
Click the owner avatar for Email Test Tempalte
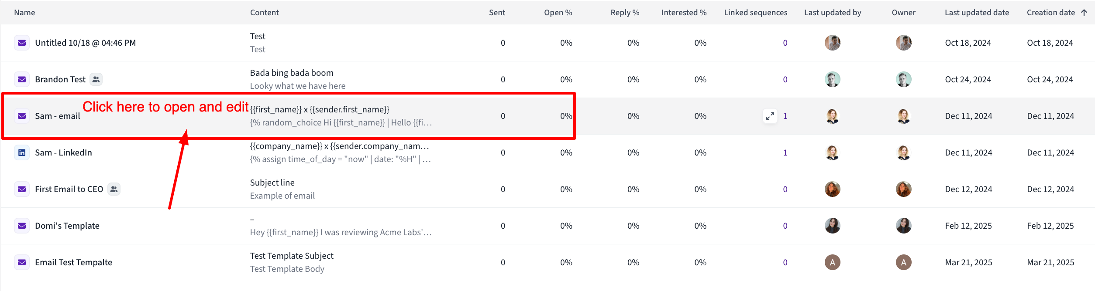pos(904,262)
